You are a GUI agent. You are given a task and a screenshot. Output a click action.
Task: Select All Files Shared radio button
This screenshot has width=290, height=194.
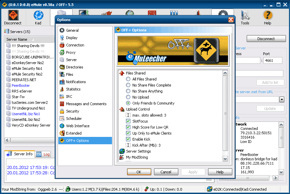coord(128,79)
